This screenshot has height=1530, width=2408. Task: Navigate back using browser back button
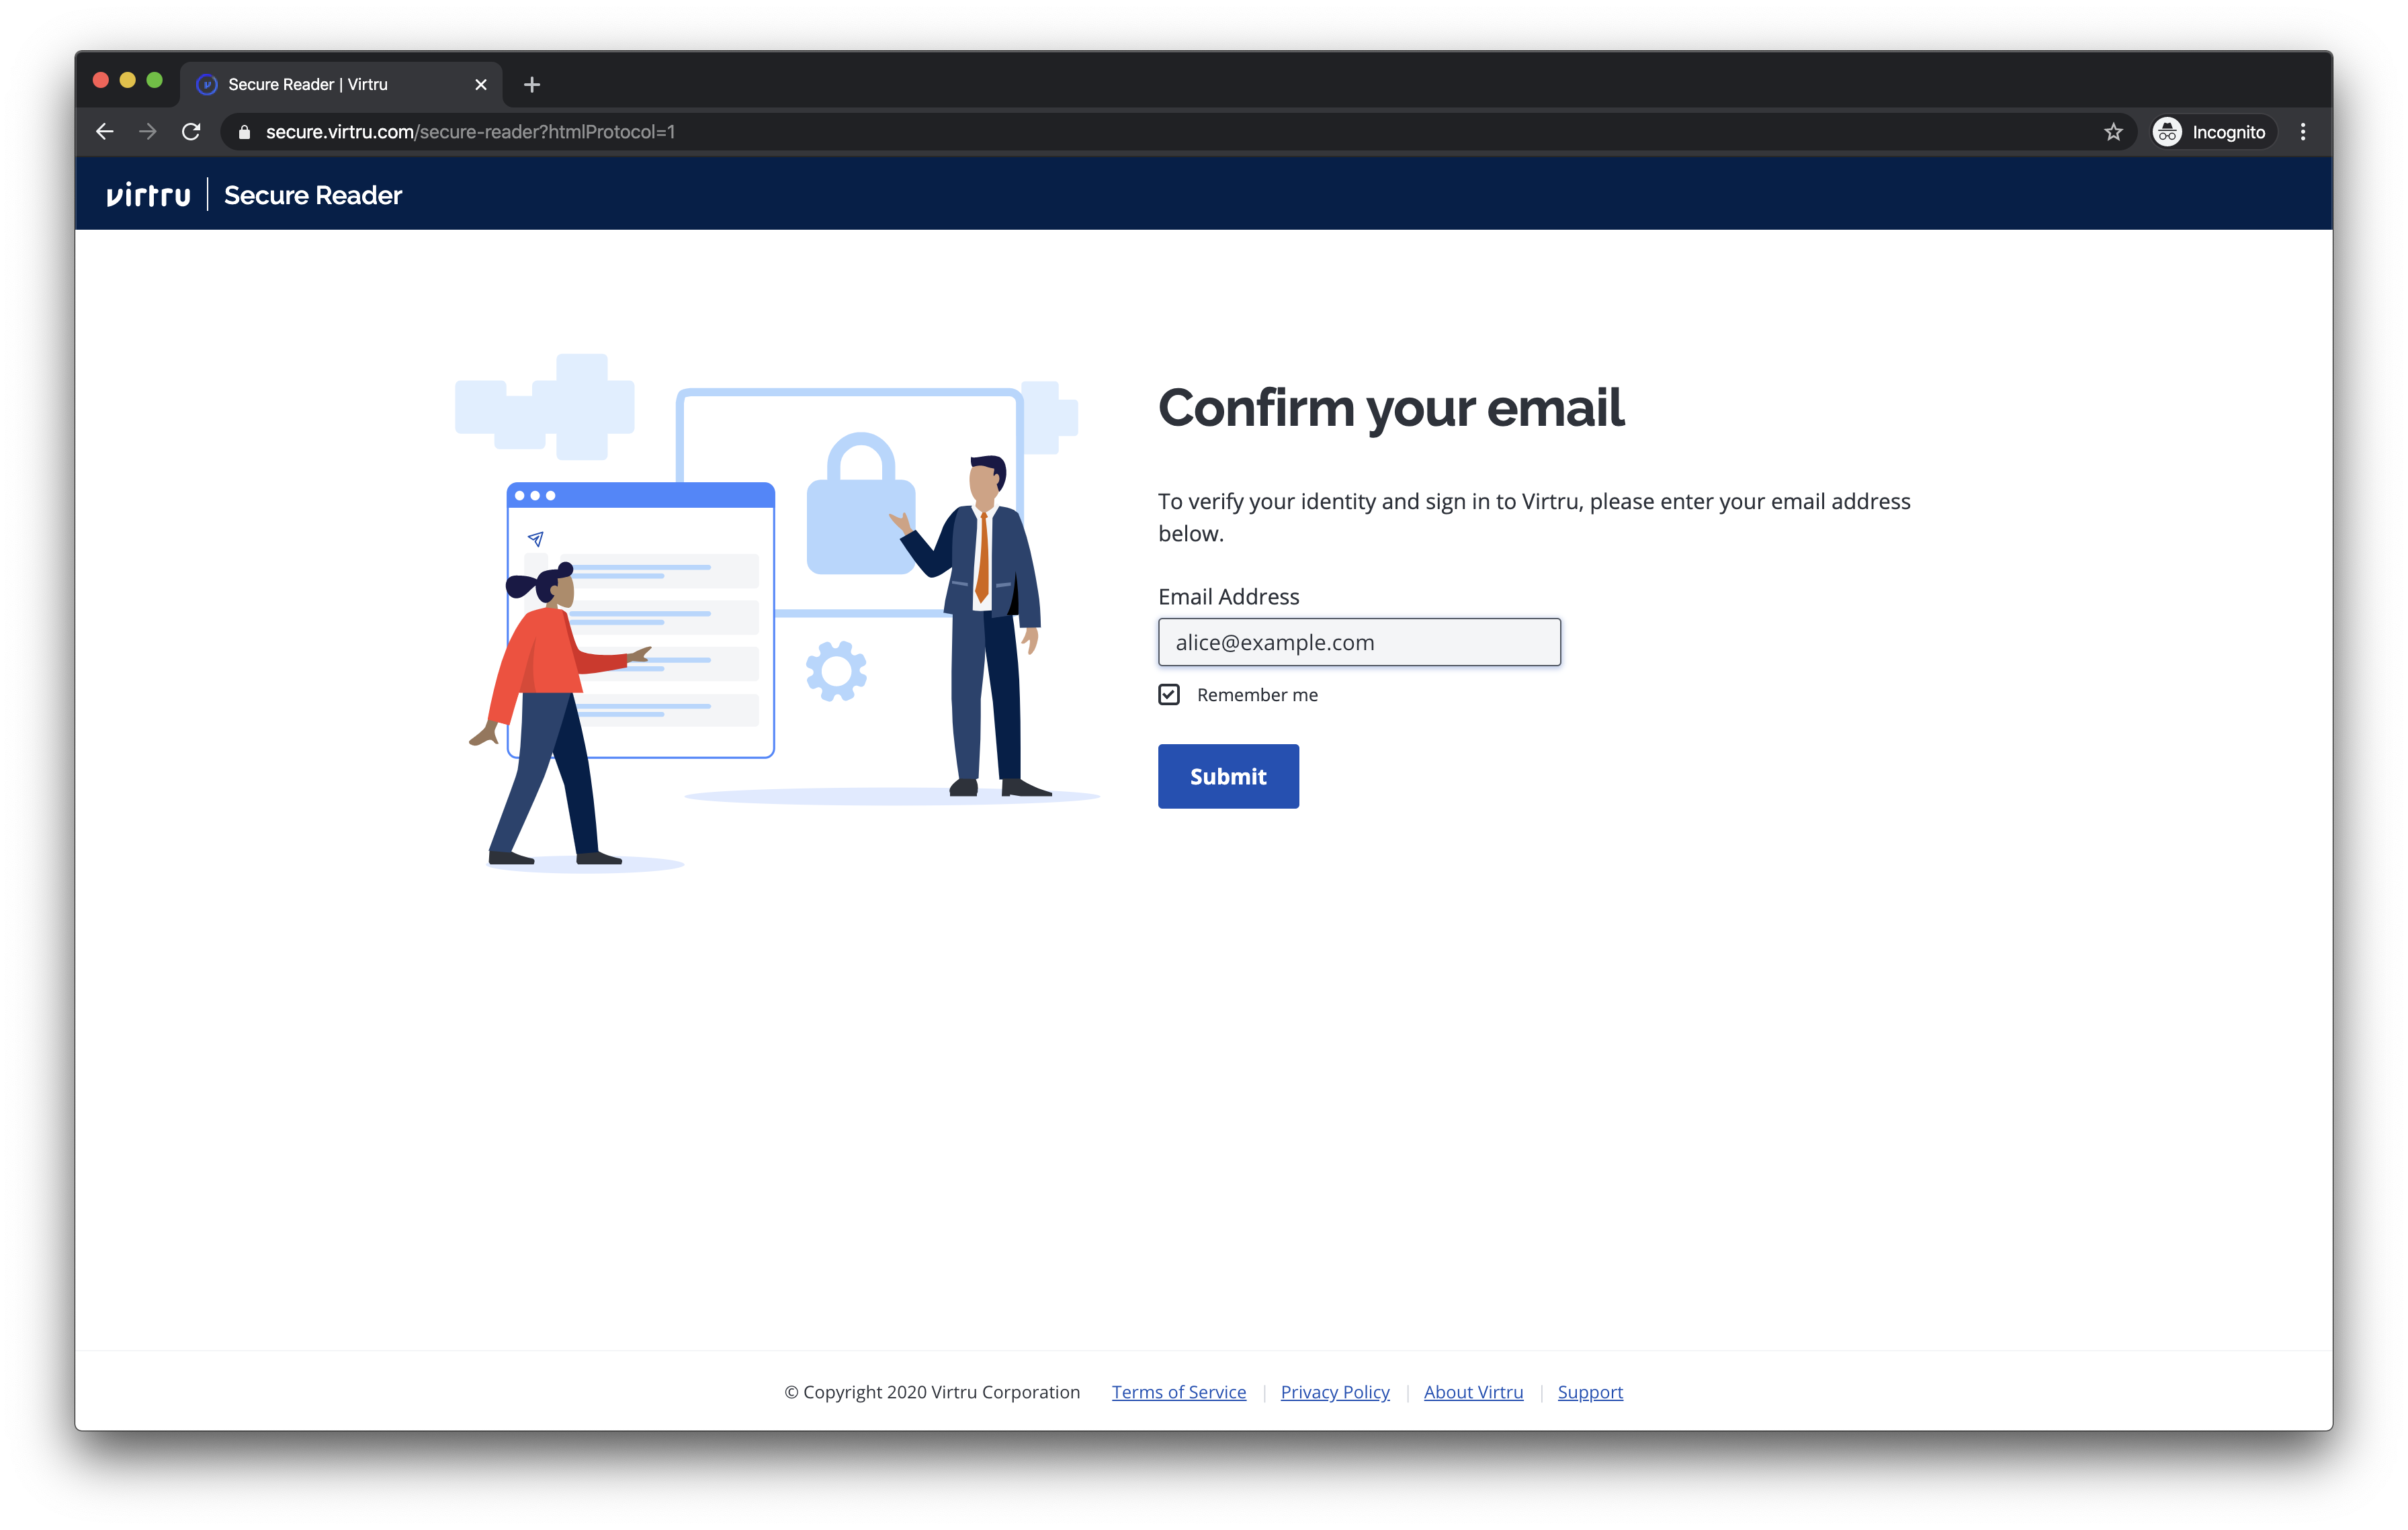click(103, 132)
